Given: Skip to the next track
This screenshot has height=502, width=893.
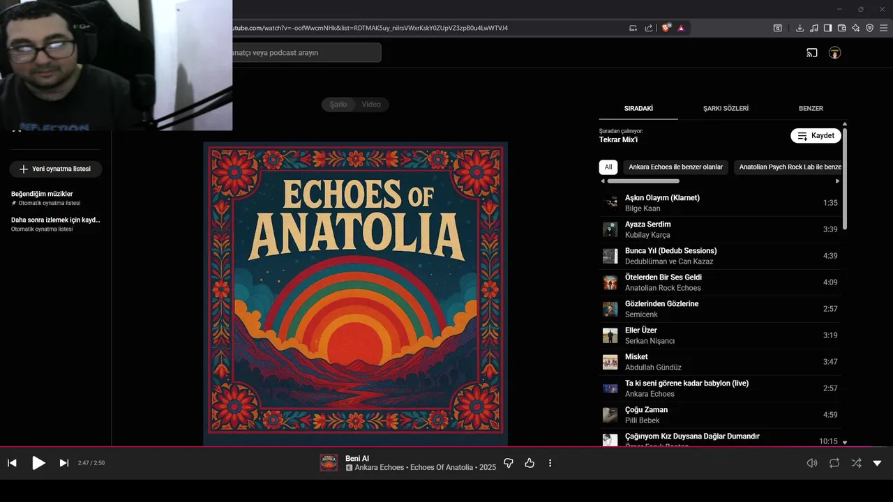Looking at the screenshot, I should (63, 463).
